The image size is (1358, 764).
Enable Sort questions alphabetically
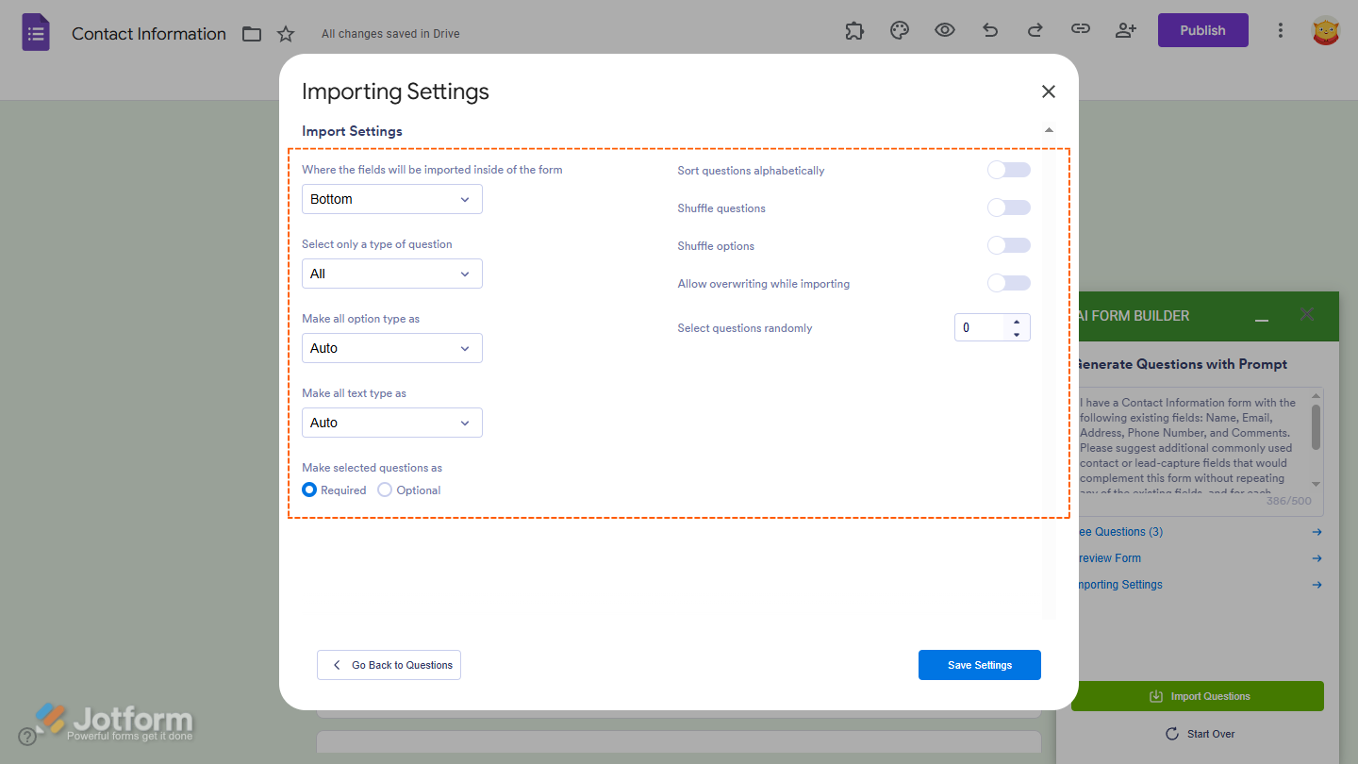1008,170
